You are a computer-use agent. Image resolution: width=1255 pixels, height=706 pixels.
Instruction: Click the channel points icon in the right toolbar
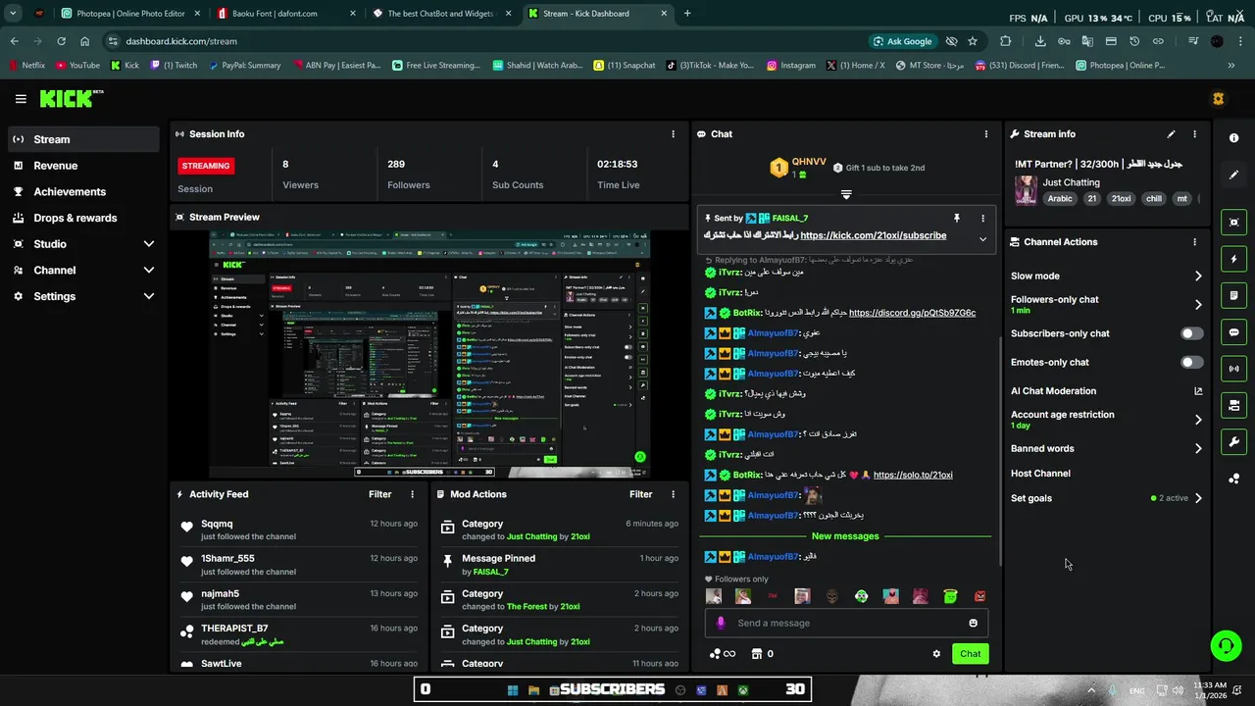pos(1233,479)
